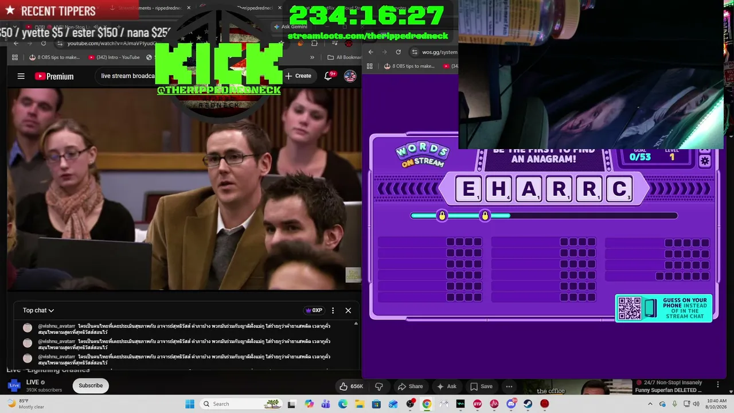Open Microsoft Edge from the taskbar
734x413 pixels.
[343, 404]
